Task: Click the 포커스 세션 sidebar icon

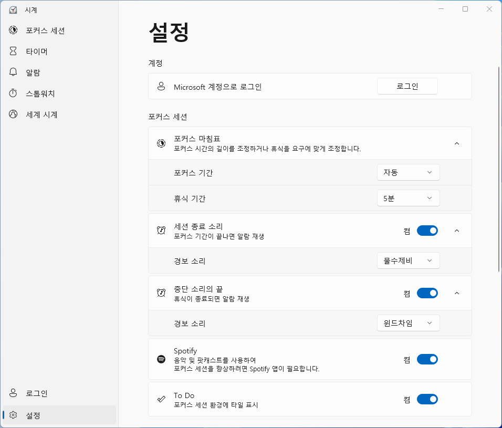Action: [x=13, y=30]
